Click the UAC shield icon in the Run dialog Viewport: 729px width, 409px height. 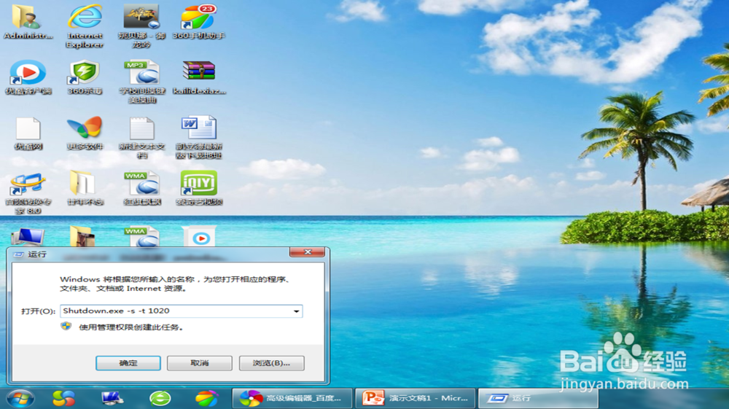(66, 327)
